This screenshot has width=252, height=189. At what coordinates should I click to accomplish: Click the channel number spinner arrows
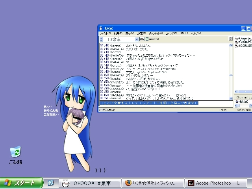101,39
